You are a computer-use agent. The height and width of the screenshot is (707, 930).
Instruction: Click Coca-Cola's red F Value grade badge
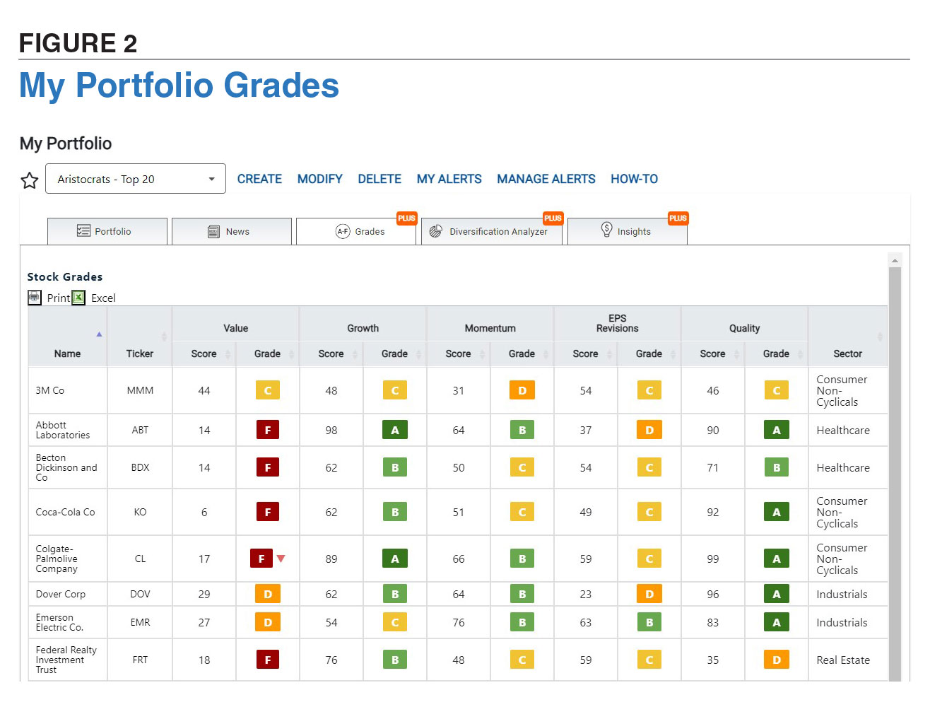[x=267, y=512]
